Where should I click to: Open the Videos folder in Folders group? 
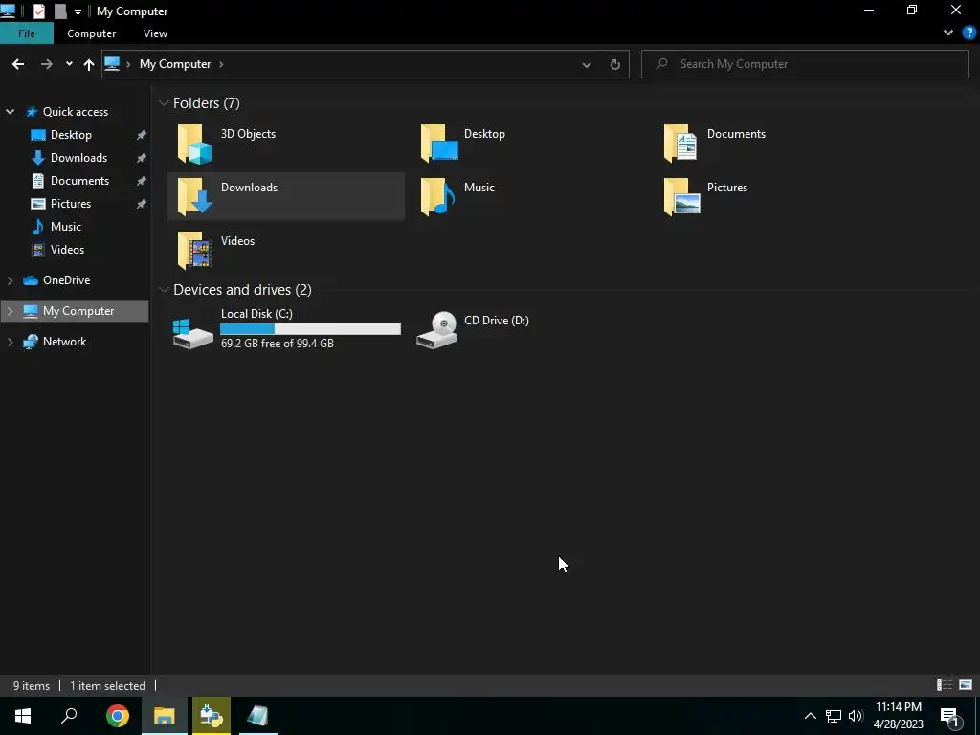[x=195, y=251]
